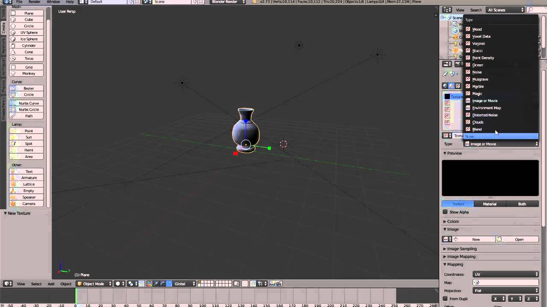Click the Environment Map icon in list

pos(468,107)
